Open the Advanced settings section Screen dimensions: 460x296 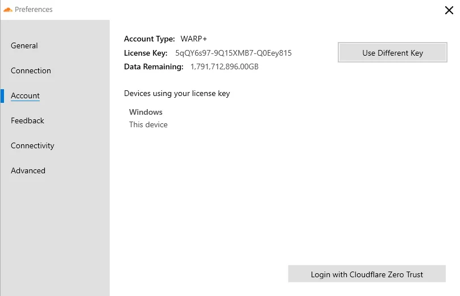pyautogui.click(x=28, y=170)
